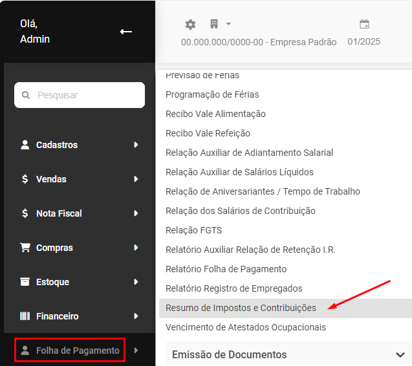Collapse sidebar with the back arrow
Viewport: 412px width, 366px height.
[x=126, y=32]
